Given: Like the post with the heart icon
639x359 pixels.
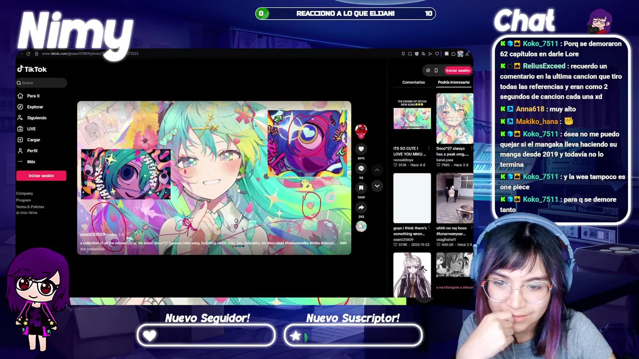Looking at the screenshot, I should coord(361,149).
